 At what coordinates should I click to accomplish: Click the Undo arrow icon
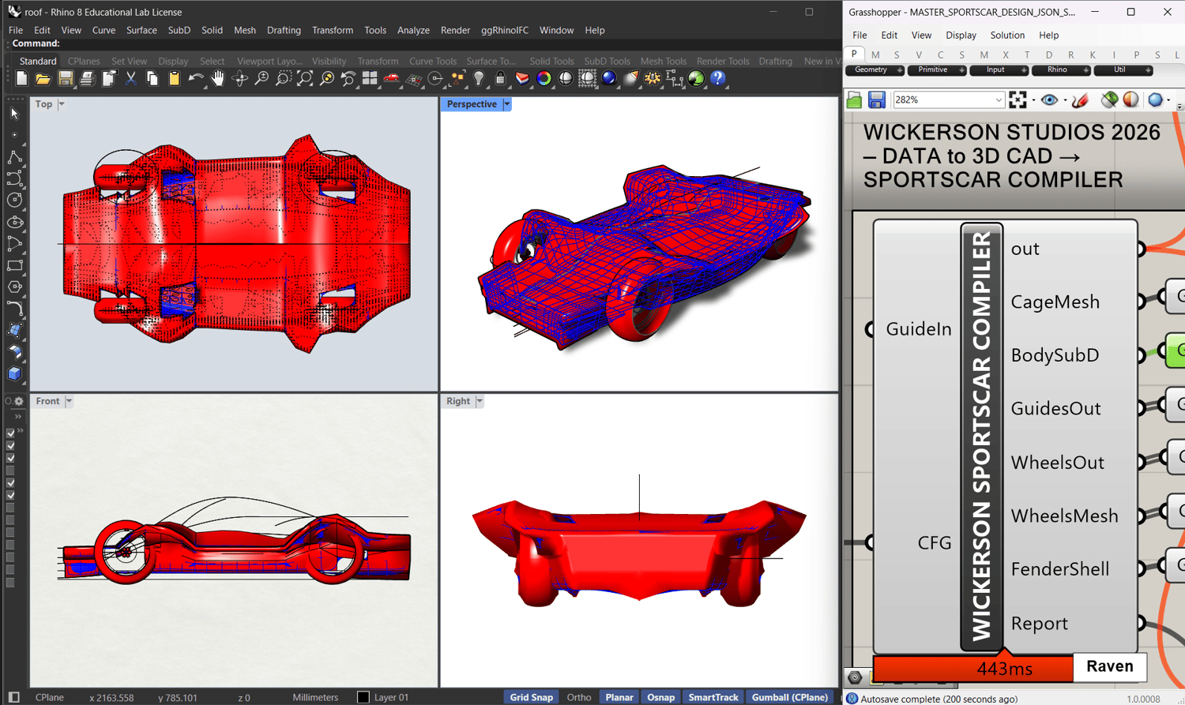tap(195, 78)
